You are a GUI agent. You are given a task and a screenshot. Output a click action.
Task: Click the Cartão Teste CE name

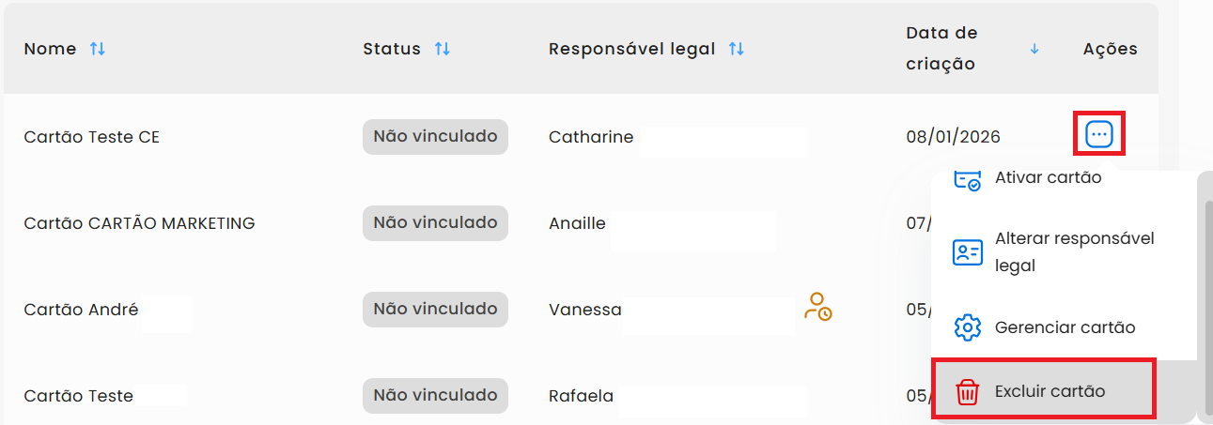[x=92, y=137]
